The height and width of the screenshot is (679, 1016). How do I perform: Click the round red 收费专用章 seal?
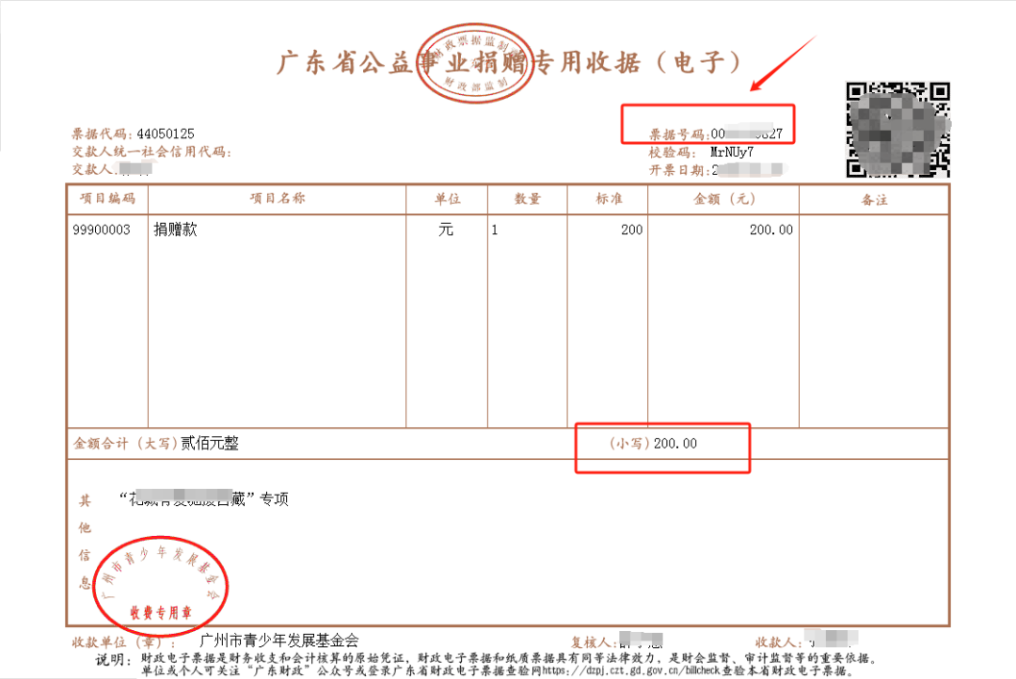click(x=160, y=584)
